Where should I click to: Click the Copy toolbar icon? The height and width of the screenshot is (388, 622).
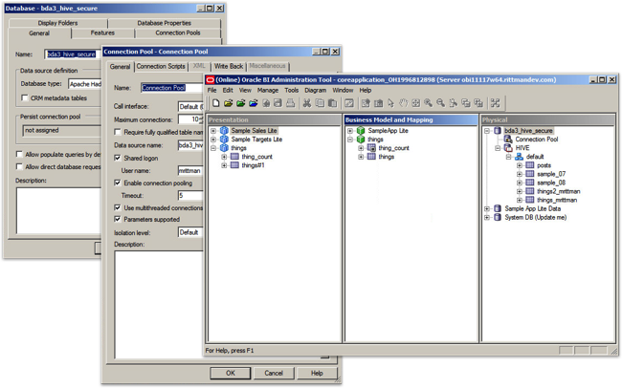[x=320, y=103]
